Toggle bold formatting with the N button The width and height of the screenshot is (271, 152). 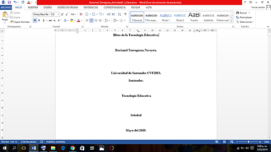[x=35, y=20]
